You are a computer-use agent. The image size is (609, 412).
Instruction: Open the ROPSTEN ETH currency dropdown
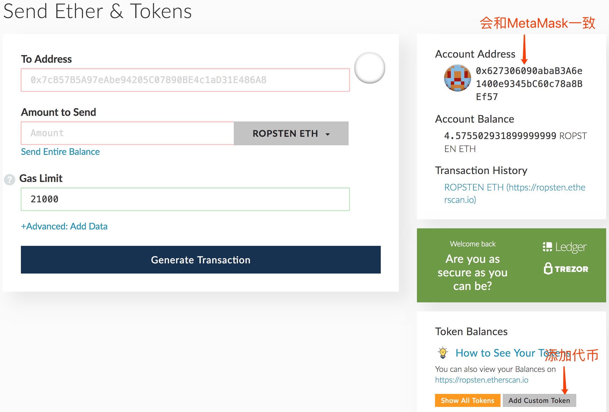[x=291, y=133]
